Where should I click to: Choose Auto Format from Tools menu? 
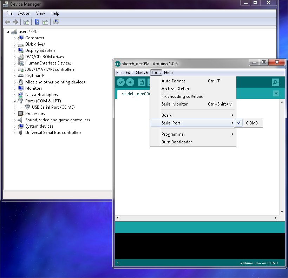193,81
